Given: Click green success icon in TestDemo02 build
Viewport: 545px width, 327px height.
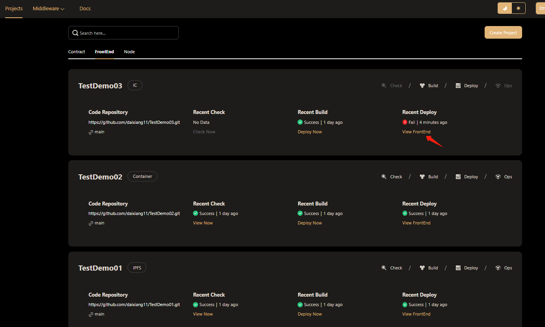Looking at the screenshot, I should coord(300,213).
